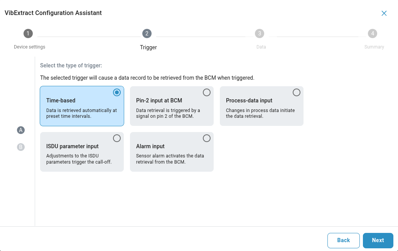Viewport: 398px width, 251px height.
Task: Click step 1 circle icon
Action: tap(28, 33)
